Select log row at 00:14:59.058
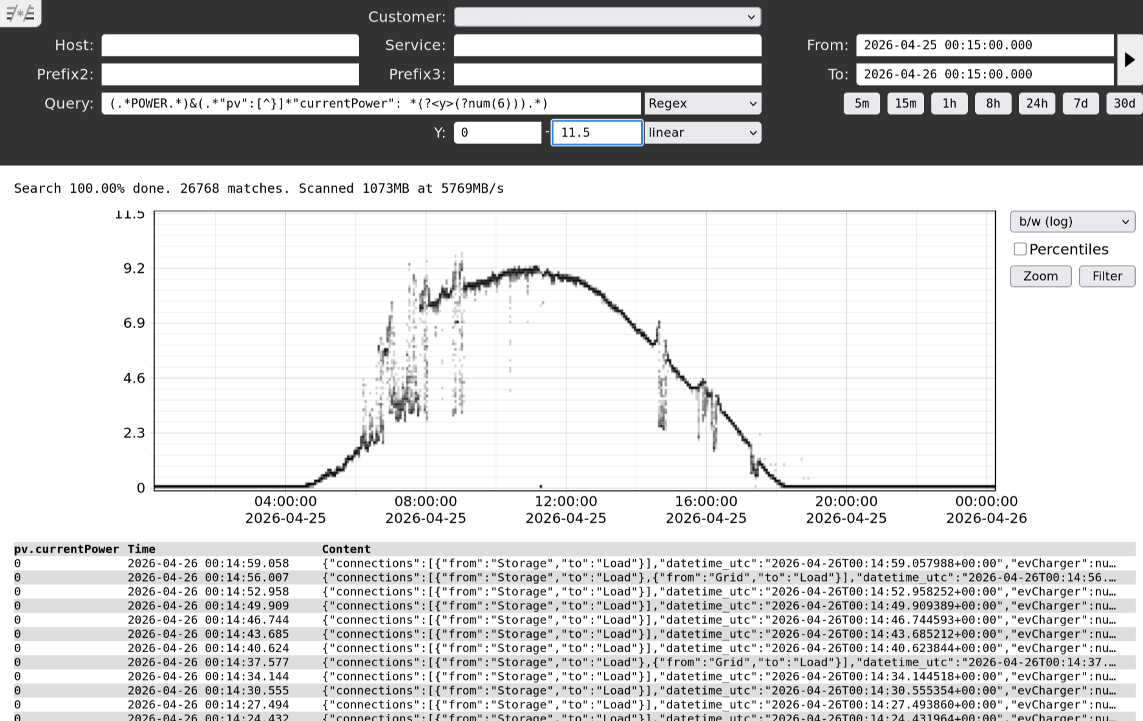 [x=574, y=564]
